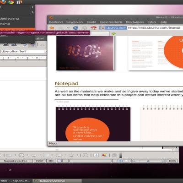Toggle STD selection mode in status bar

point(51,161)
